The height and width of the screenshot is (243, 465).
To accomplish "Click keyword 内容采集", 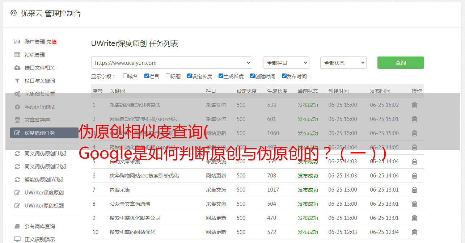I will pos(120,190).
